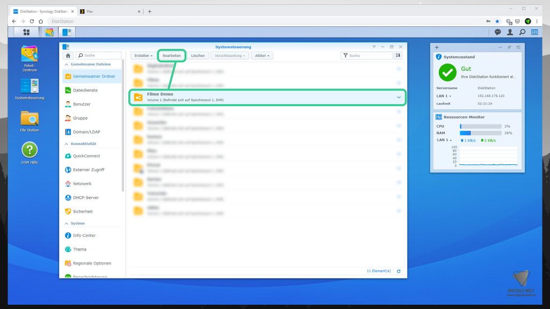Collapse Gemeinsame Dateien section
550x309 pixels.
coord(66,64)
